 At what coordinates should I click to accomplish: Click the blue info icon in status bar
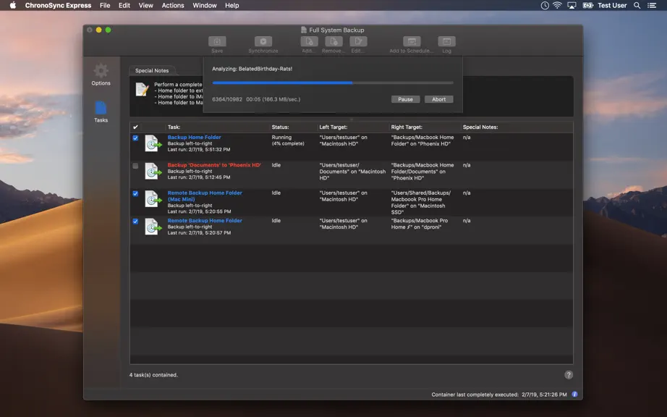point(574,395)
